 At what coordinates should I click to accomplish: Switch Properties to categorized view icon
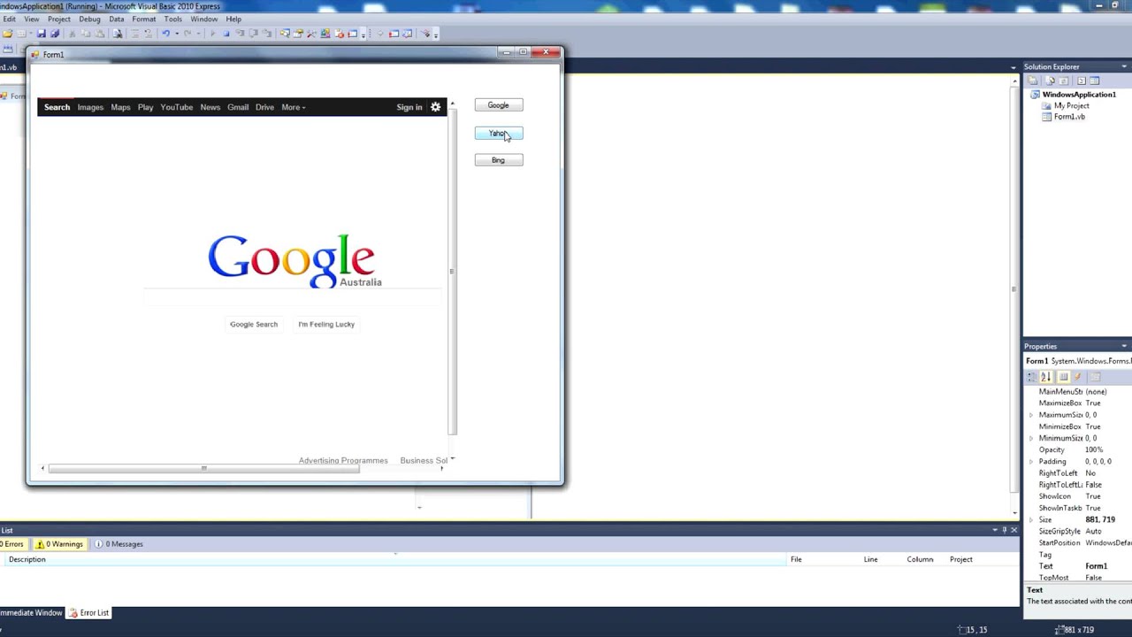[1031, 377]
